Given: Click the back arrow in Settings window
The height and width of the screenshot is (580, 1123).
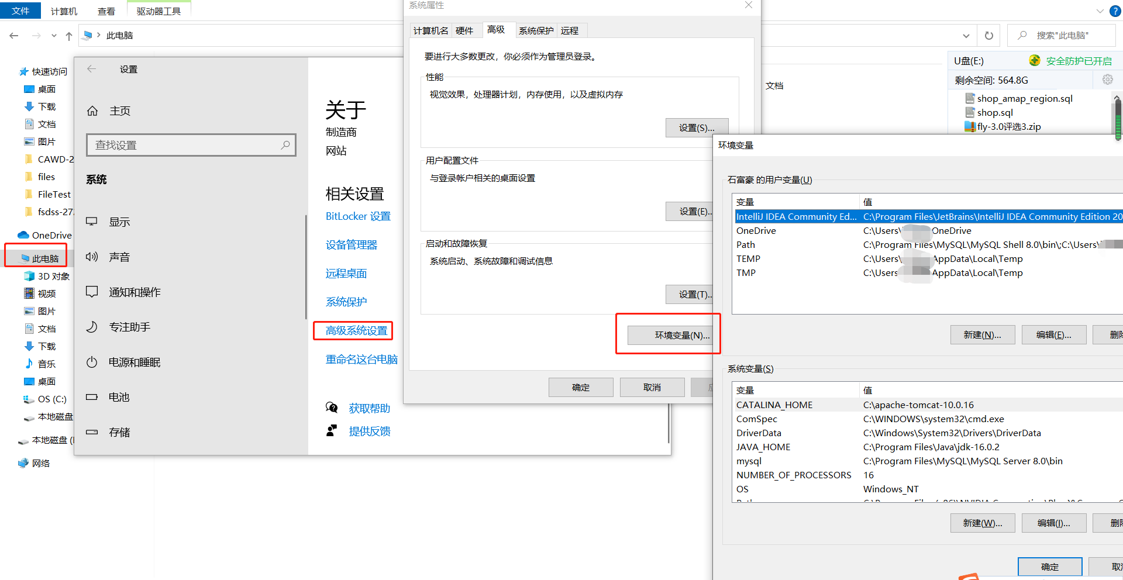Looking at the screenshot, I should (x=91, y=69).
